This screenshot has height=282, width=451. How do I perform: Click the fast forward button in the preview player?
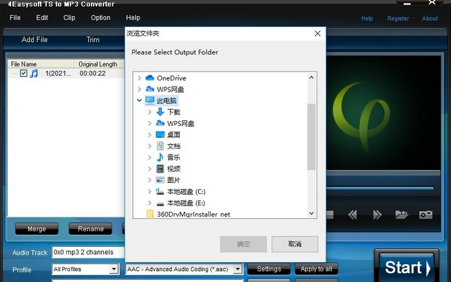377,215
